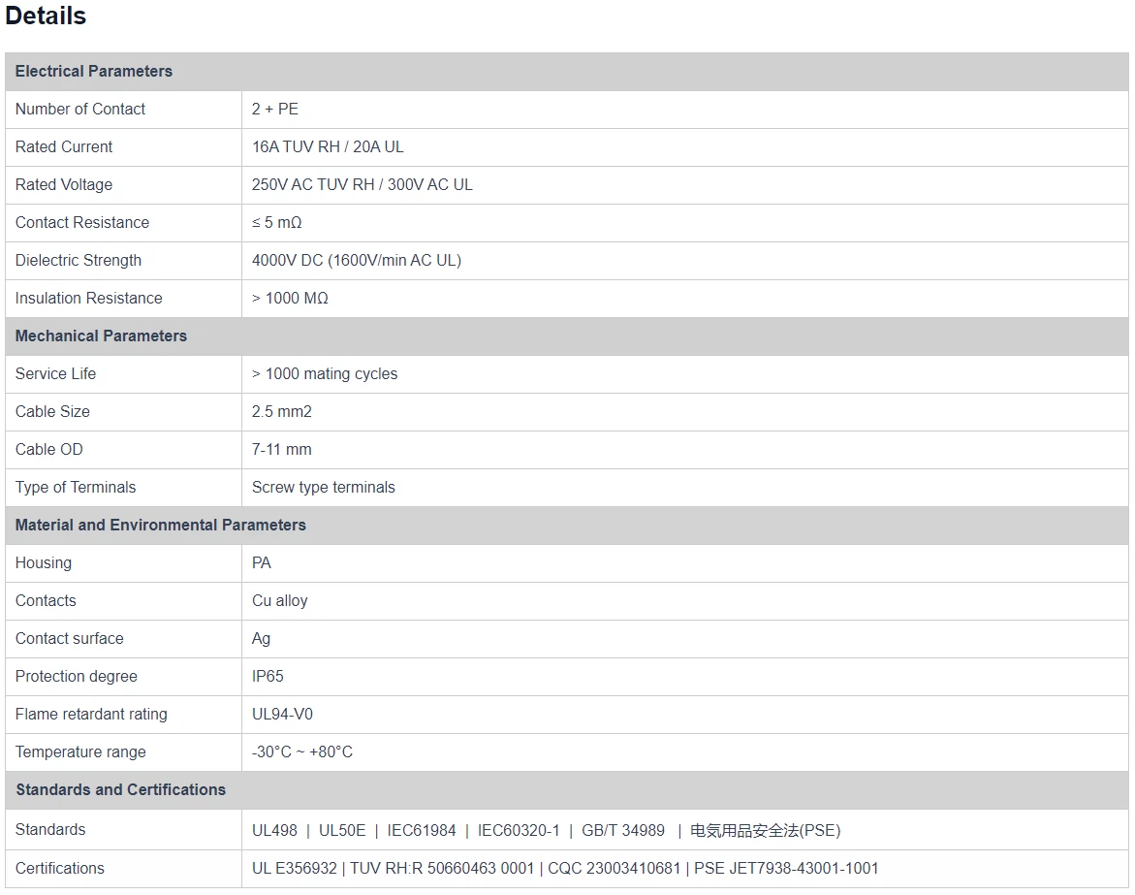1135x895 pixels.
Task: Click the Electrical Parameters section header
Action: pos(94,71)
